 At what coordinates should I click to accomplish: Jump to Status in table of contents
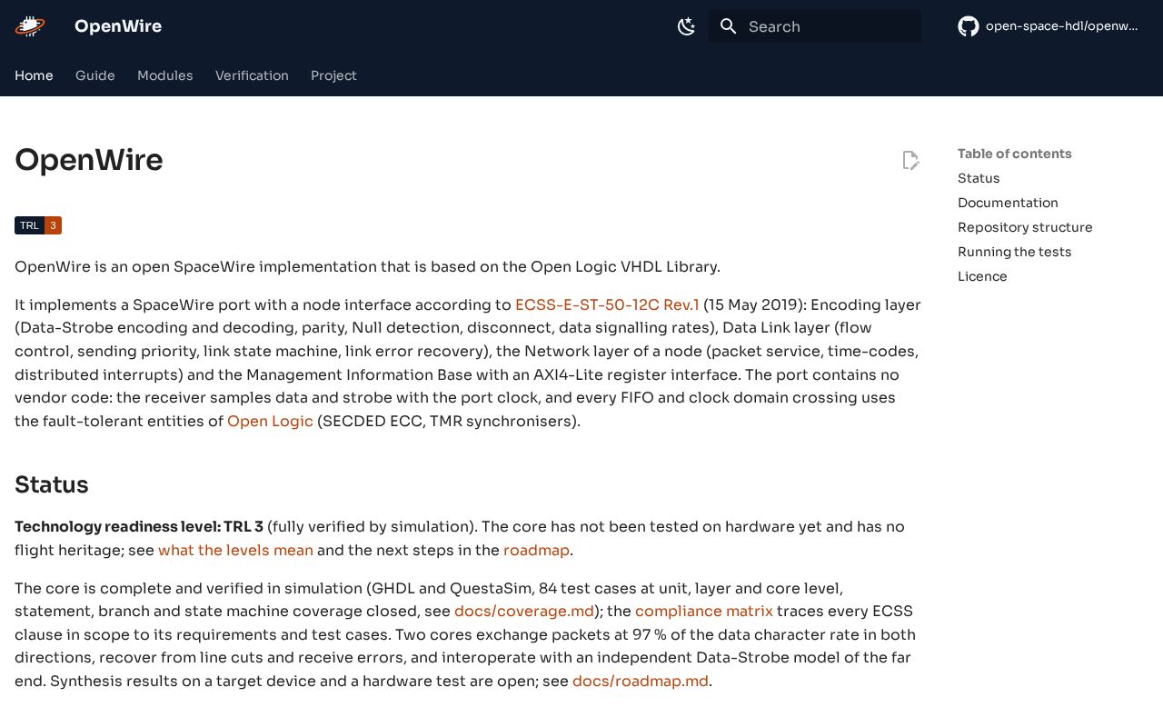(x=979, y=178)
